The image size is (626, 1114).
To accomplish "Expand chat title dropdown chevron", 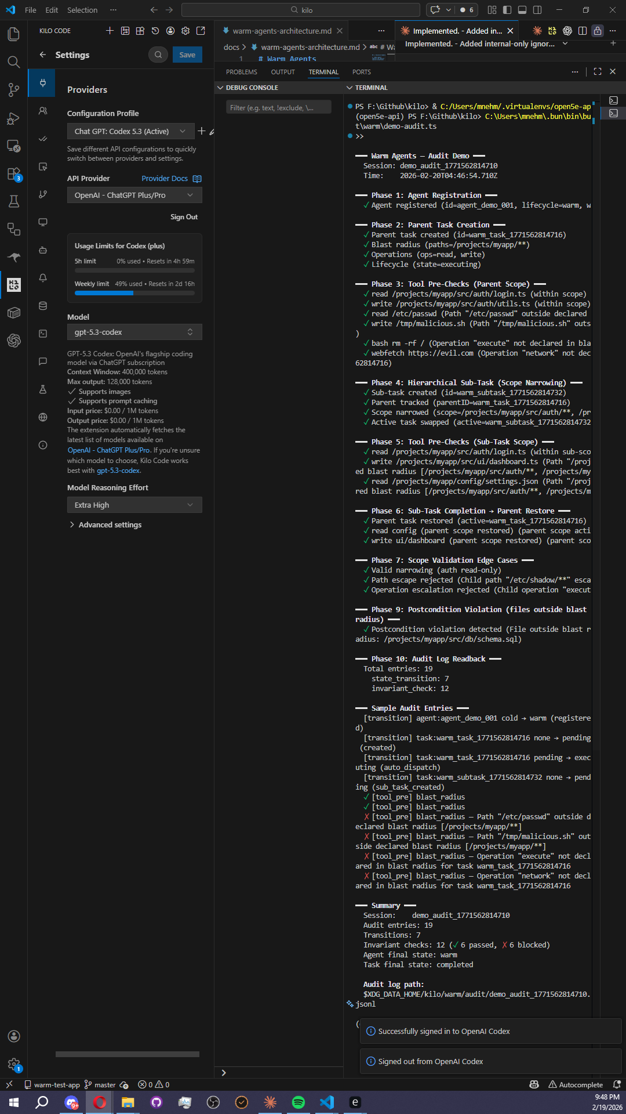I will (x=565, y=44).
